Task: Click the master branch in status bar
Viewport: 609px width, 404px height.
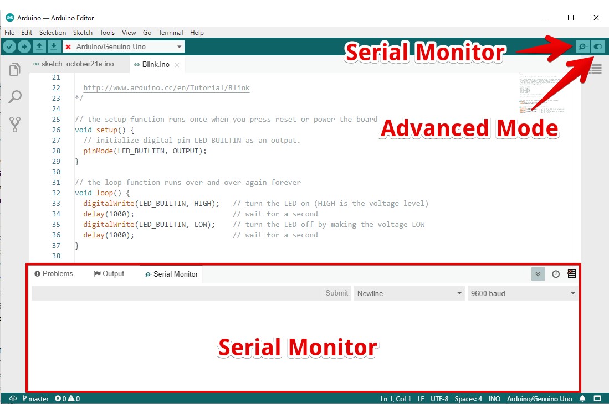Action: 35,398
